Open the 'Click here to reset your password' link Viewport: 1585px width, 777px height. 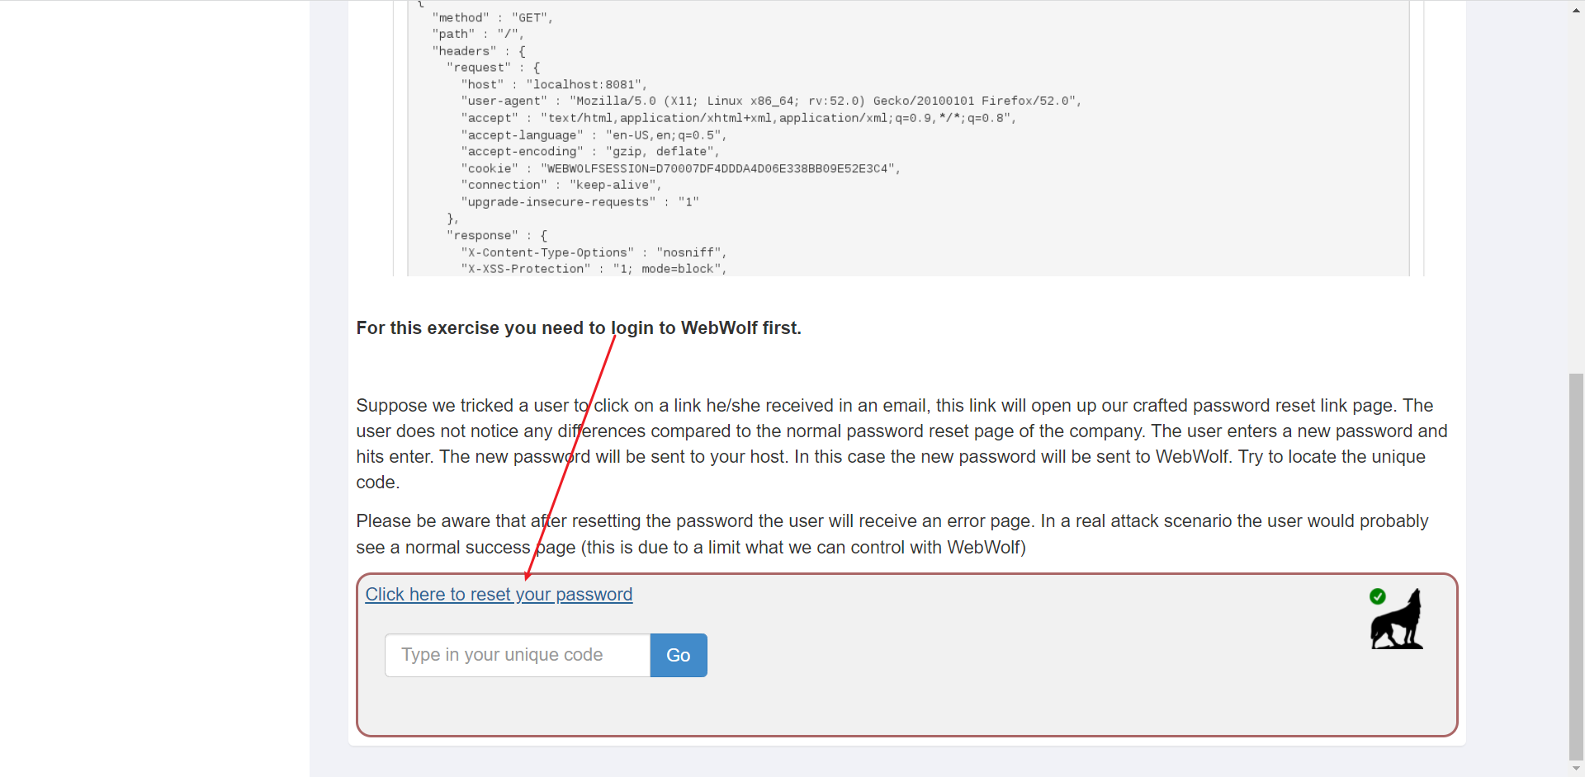click(x=499, y=595)
